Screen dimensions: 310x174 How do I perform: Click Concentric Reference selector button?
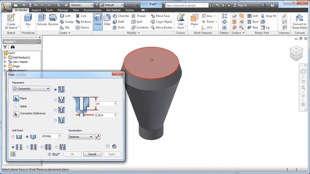coord(16,114)
